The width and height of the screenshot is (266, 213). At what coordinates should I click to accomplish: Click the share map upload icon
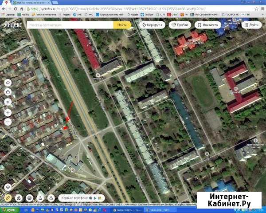coord(40,198)
